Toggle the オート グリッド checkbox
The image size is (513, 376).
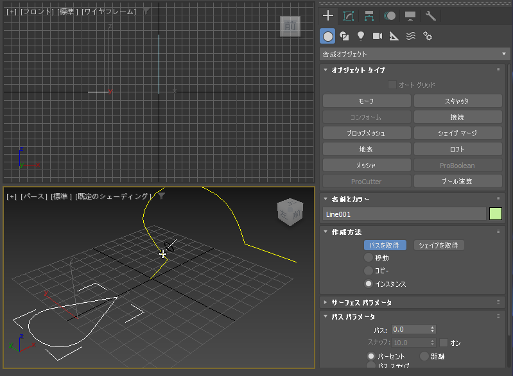392,85
